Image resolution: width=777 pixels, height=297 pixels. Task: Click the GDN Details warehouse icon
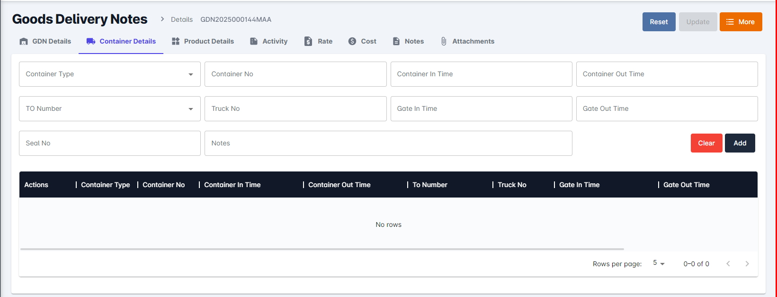tap(24, 42)
